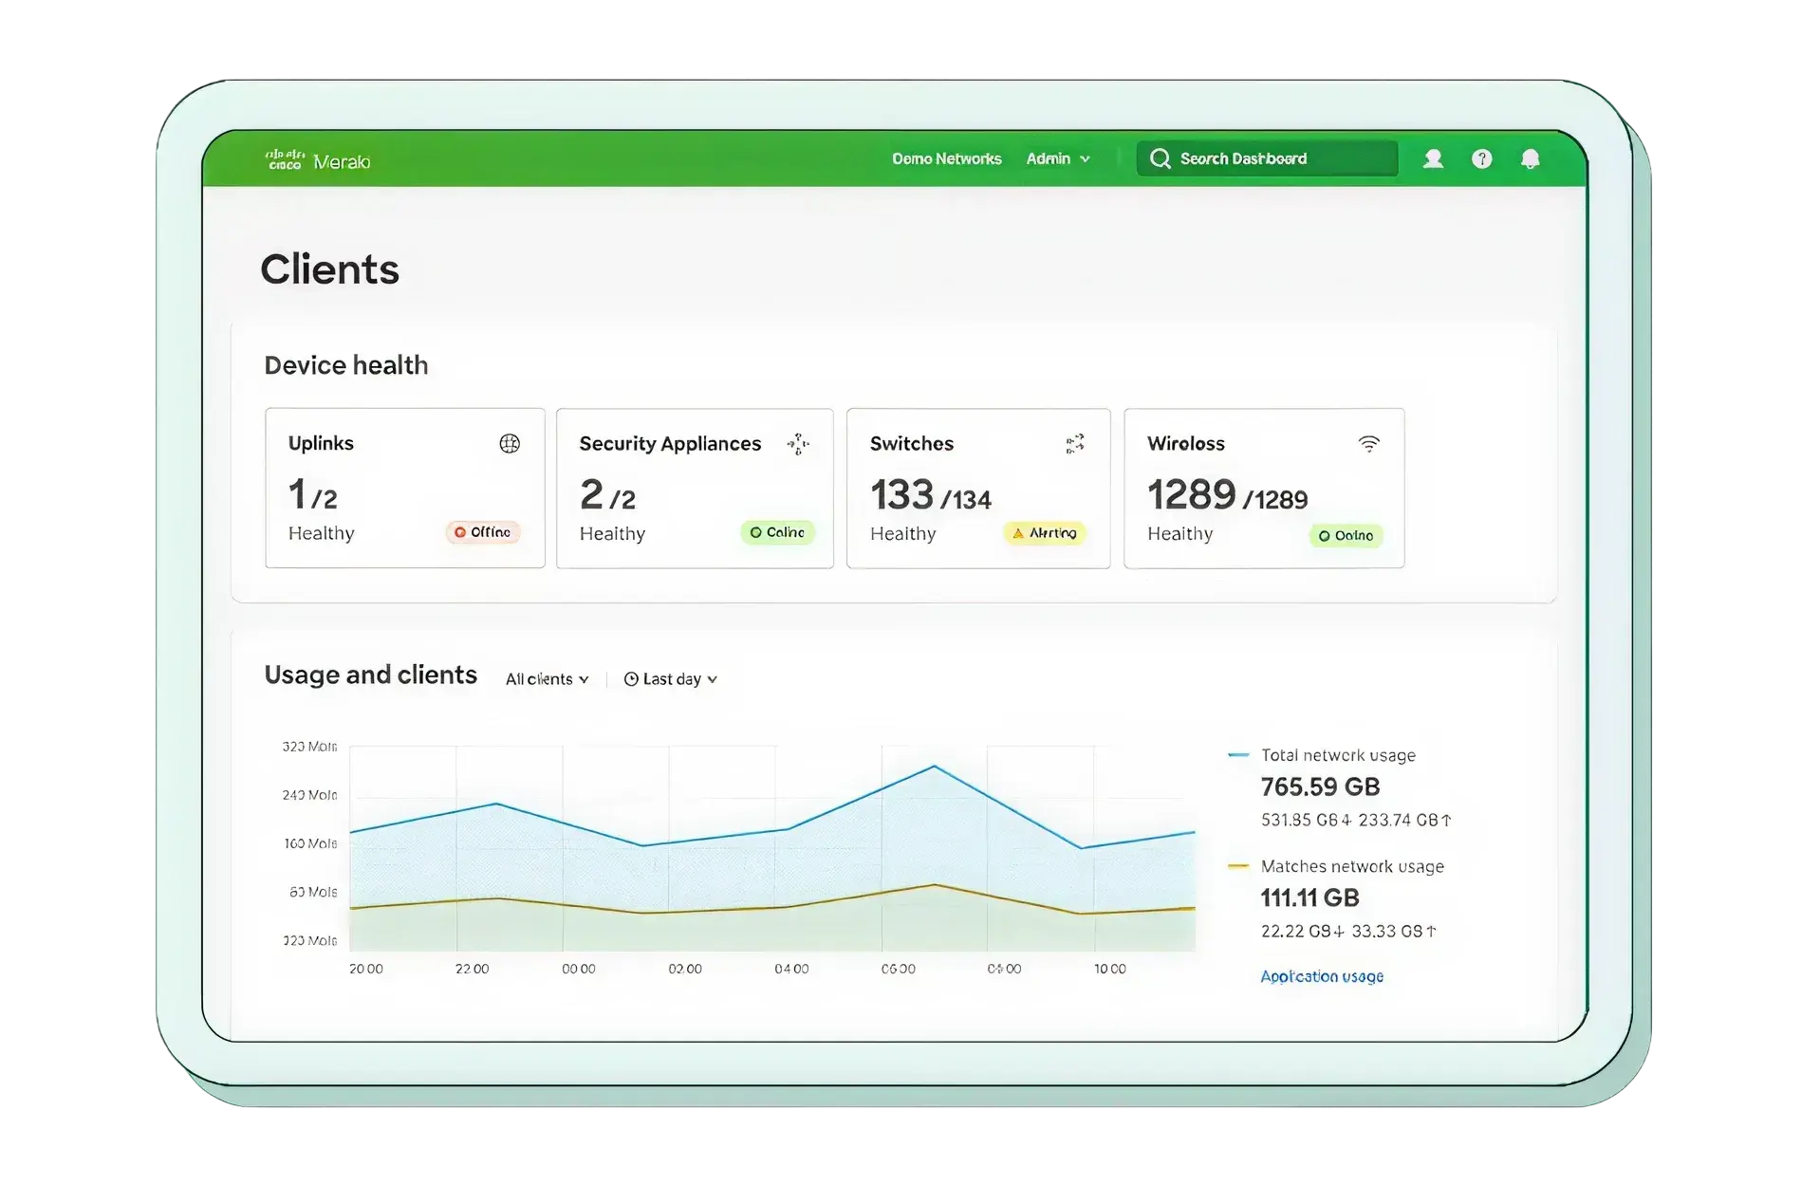Click the red Offline status badge
1820x1184 pixels.
click(x=483, y=532)
